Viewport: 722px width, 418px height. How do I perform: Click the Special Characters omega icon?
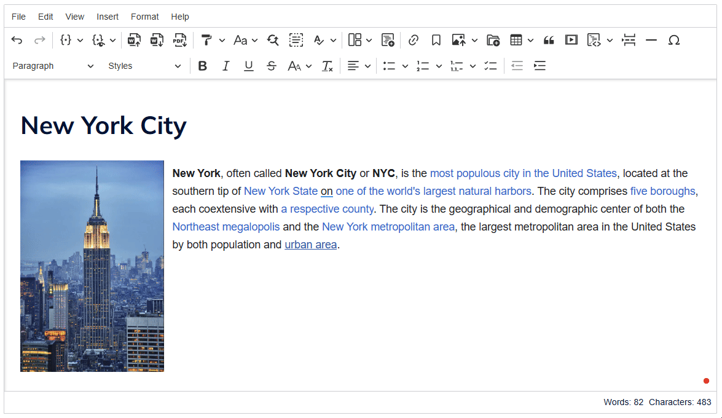[x=673, y=41]
